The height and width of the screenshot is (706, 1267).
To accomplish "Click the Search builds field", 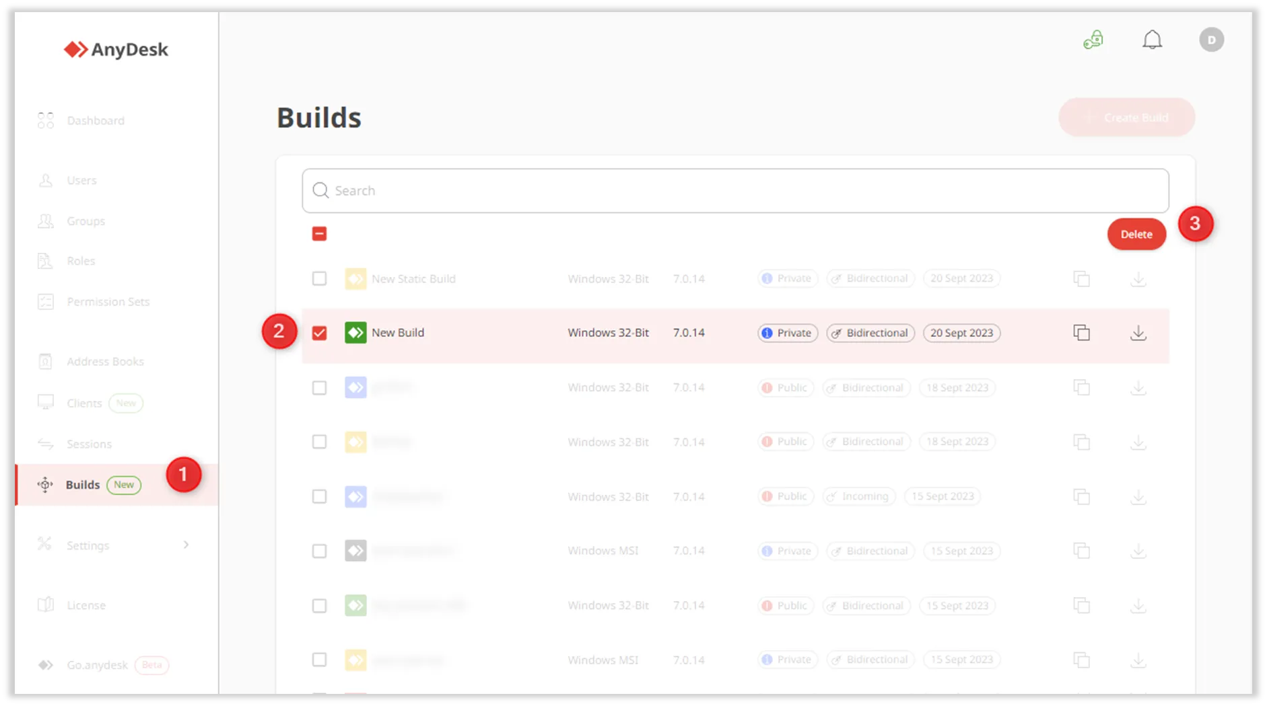I will tap(735, 191).
